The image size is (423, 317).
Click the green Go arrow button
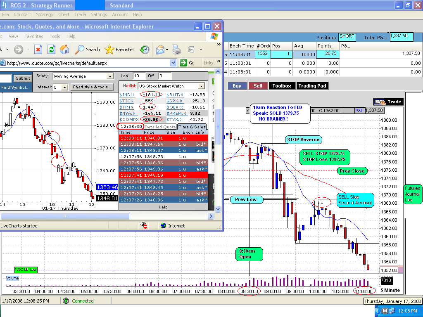(183, 63)
